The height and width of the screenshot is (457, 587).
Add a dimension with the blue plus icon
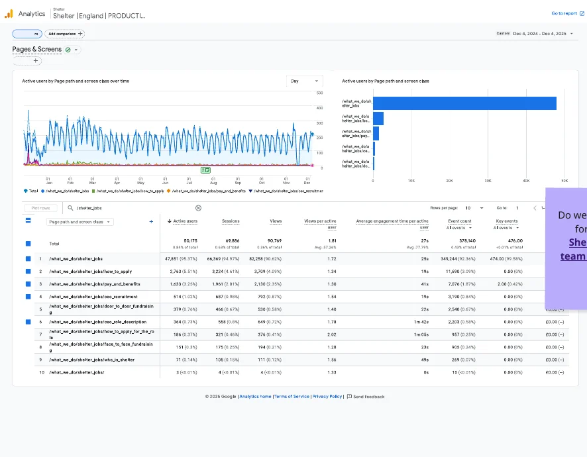(151, 222)
